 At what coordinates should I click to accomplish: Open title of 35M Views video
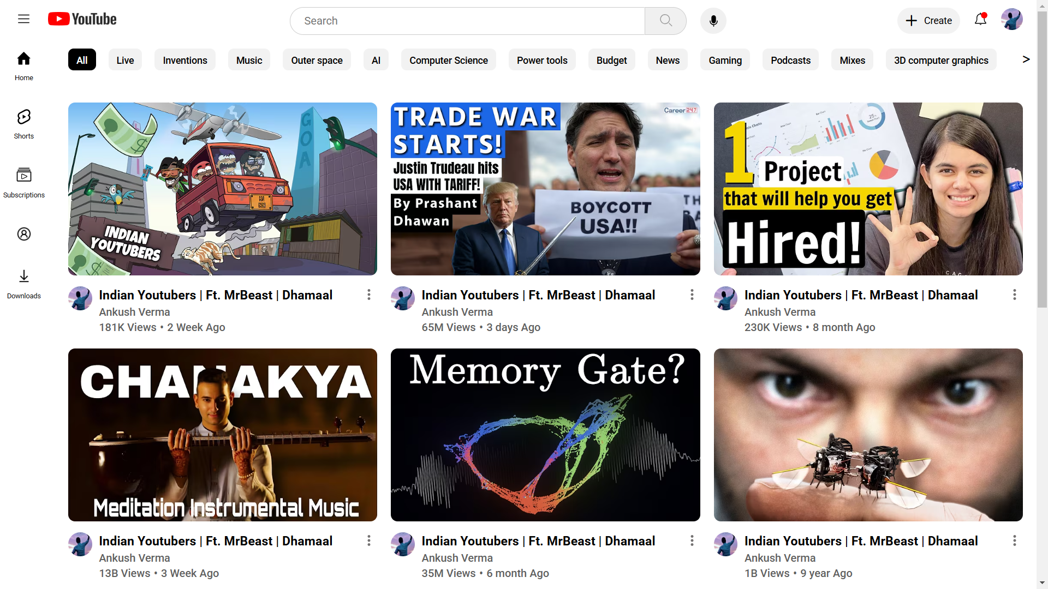click(538, 541)
